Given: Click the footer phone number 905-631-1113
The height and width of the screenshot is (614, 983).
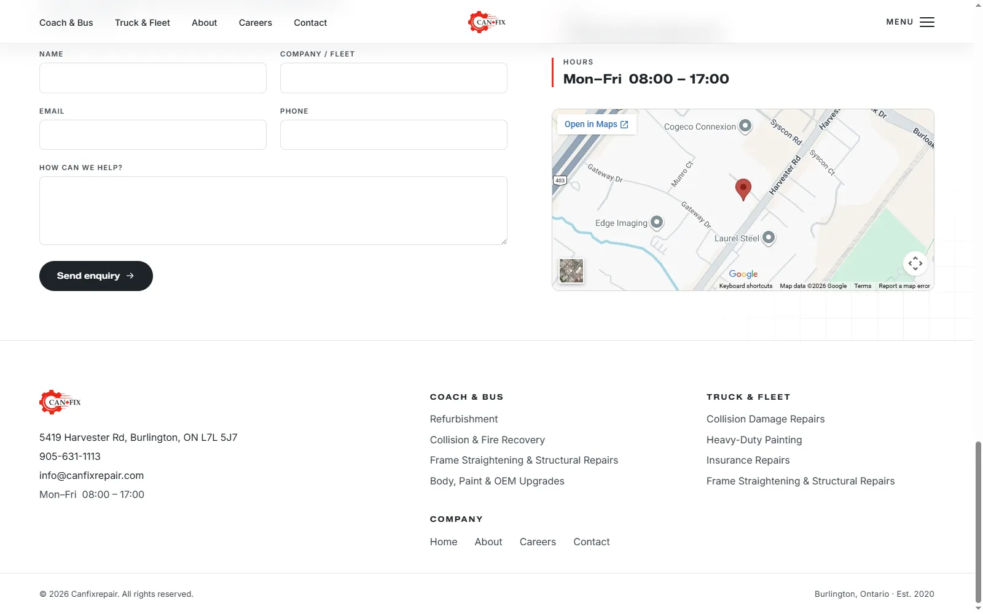Looking at the screenshot, I should point(70,457).
